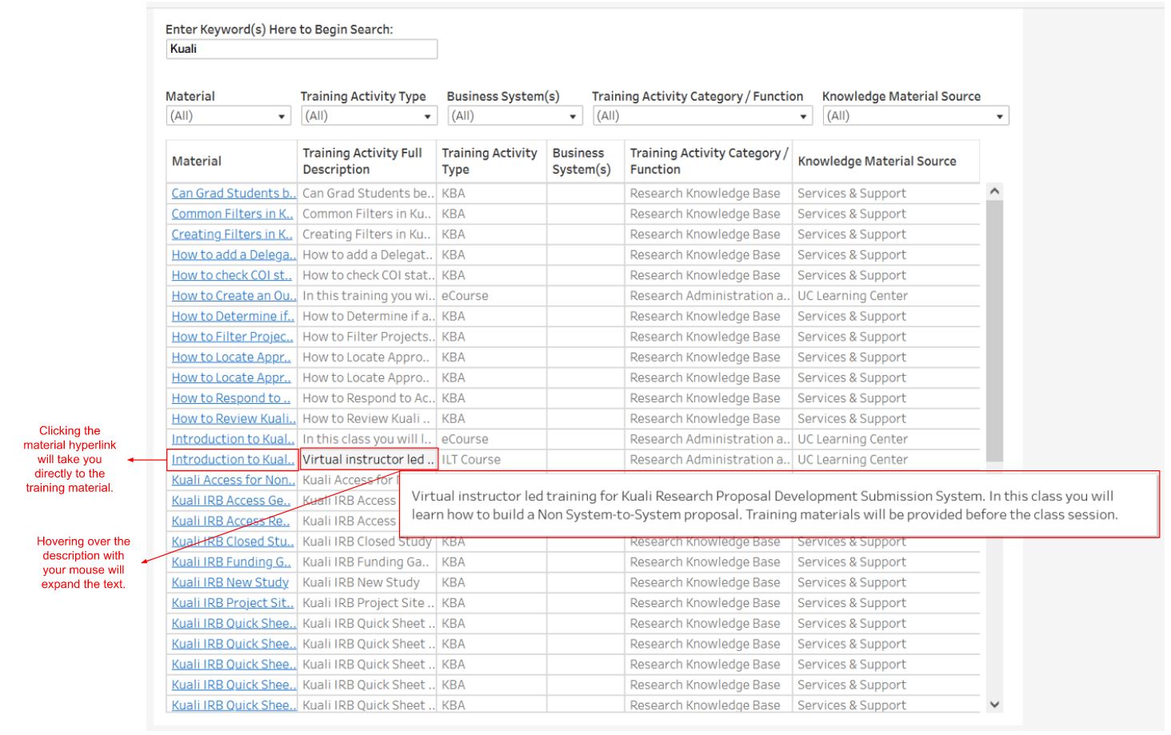Open Training Activity Category / Function filter dropdown
The width and height of the screenshot is (1171, 735).
pos(702,116)
